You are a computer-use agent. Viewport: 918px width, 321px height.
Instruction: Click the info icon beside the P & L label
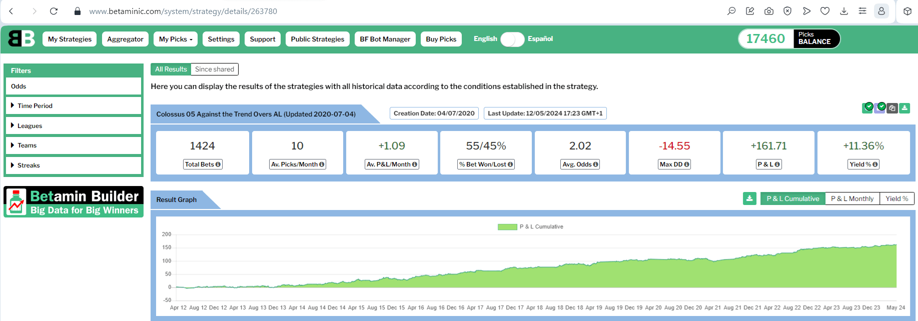777,164
